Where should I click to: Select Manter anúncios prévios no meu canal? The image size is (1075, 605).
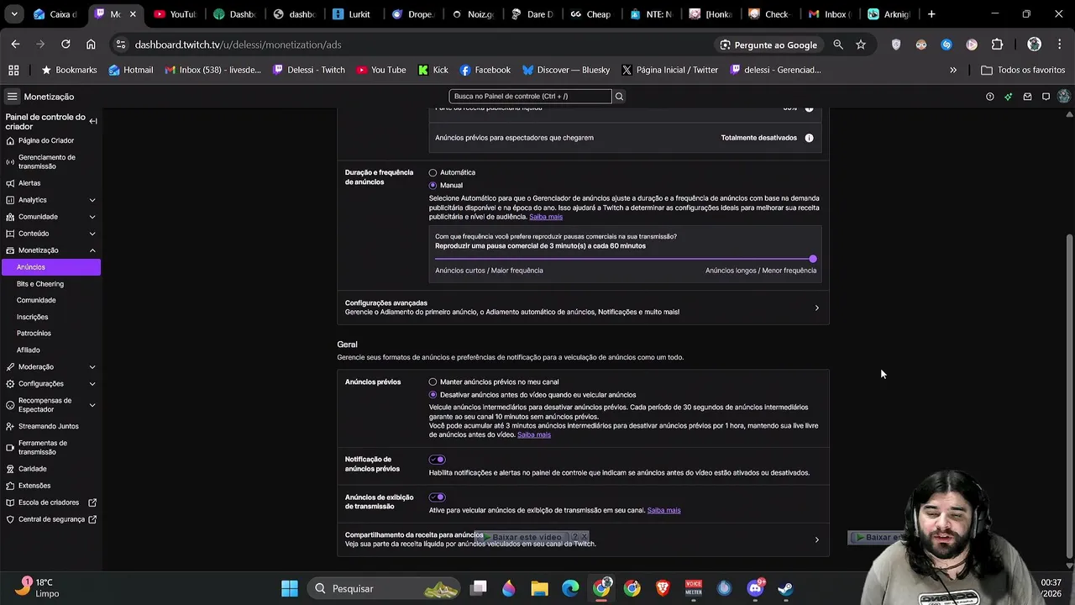(x=433, y=381)
